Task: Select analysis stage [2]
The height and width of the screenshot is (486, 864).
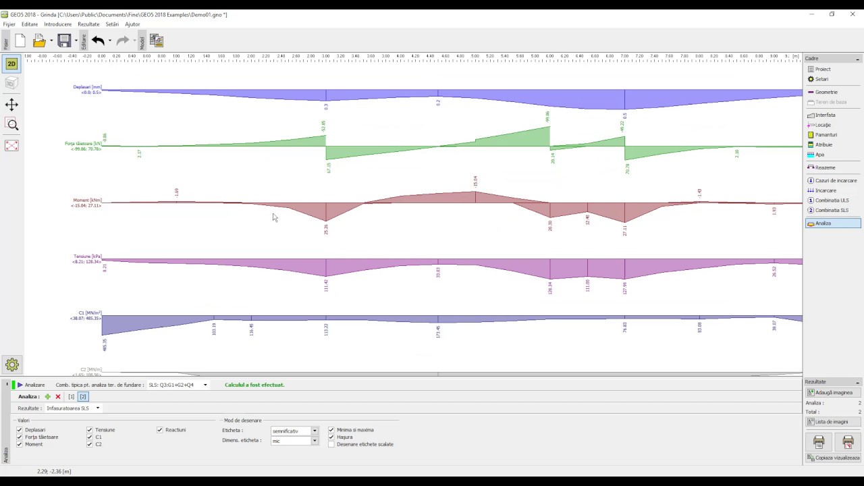Action: coord(82,396)
